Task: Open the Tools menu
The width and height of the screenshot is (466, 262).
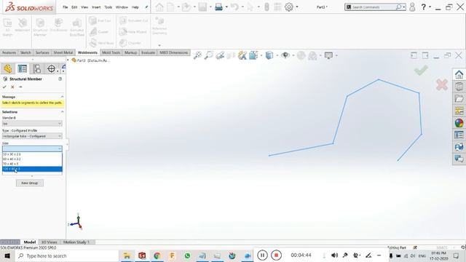Action: pyautogui.click(x=108, y=7)
